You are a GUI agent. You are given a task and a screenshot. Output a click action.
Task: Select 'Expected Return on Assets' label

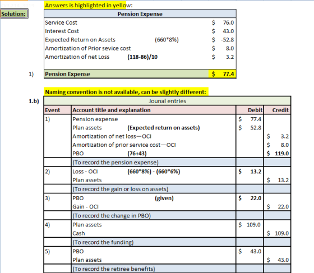(x=80, y=40)
